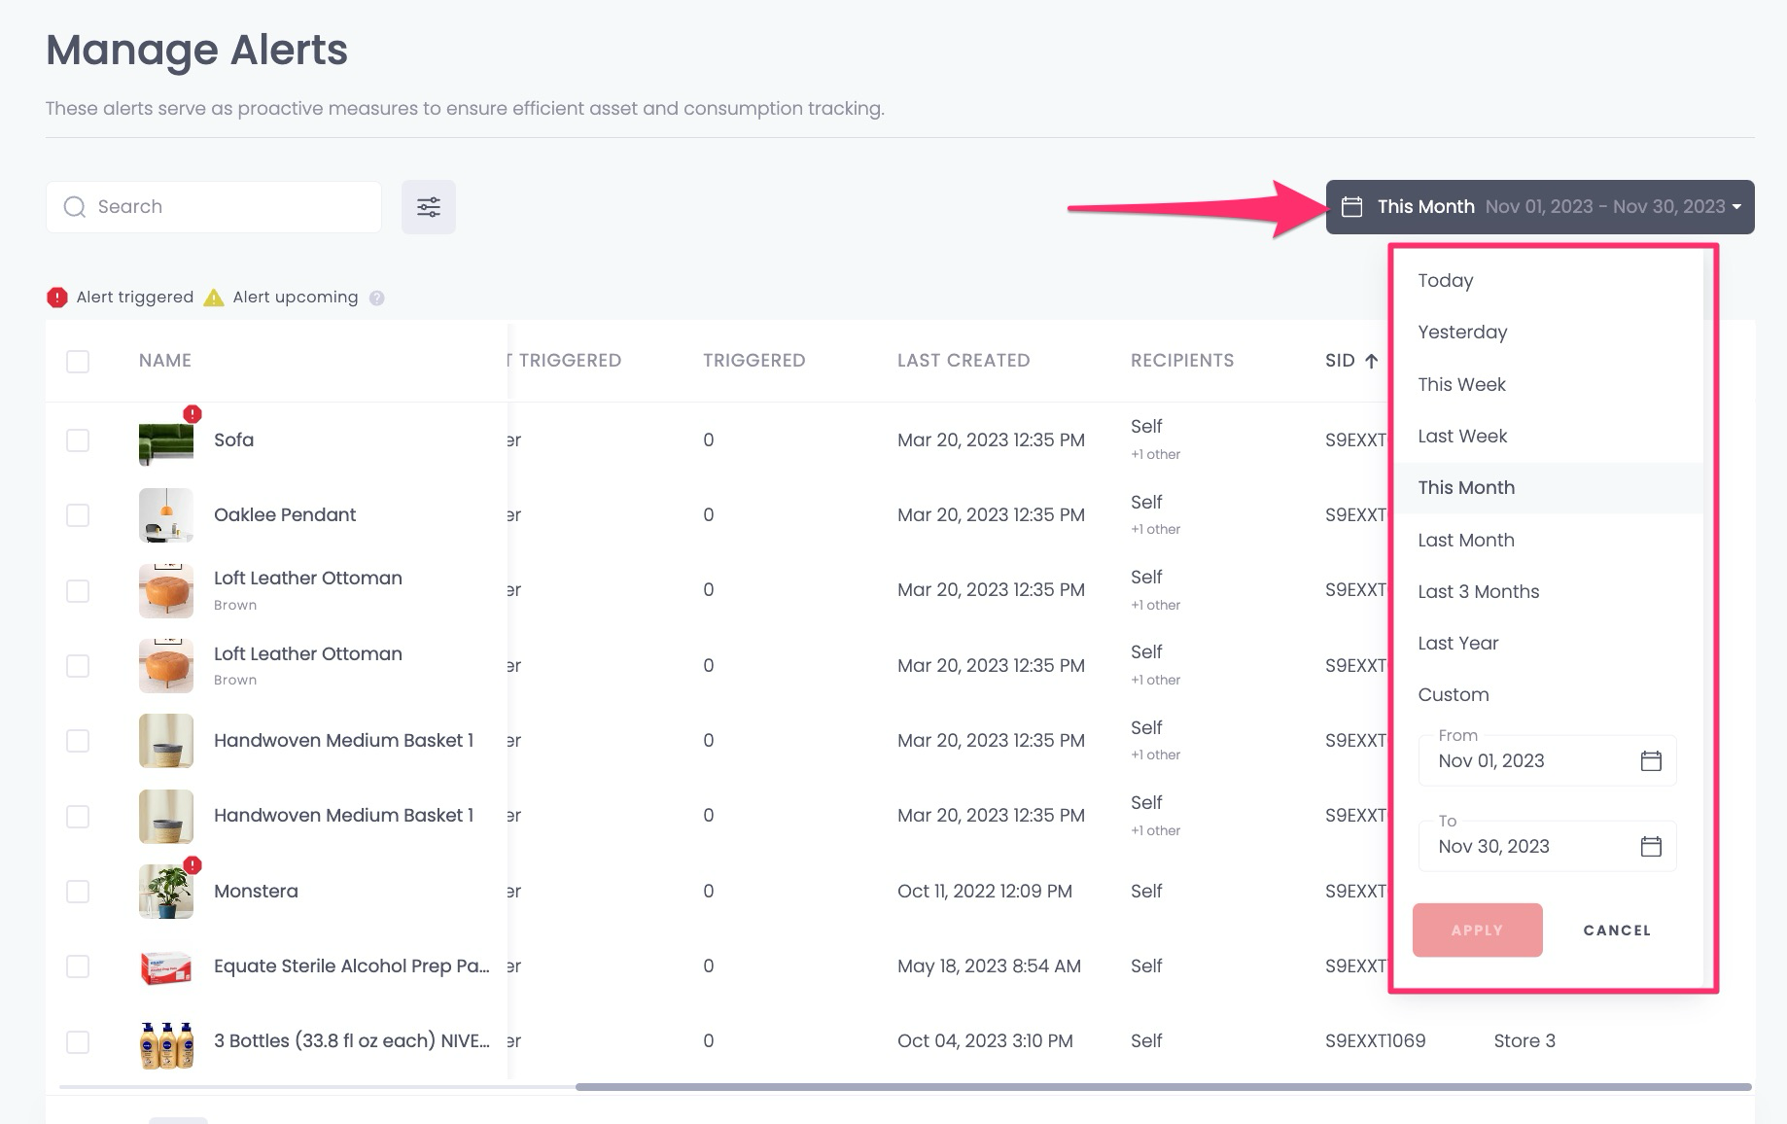
Task: Sort by SID column header
Action: (x=1340, y=361)
